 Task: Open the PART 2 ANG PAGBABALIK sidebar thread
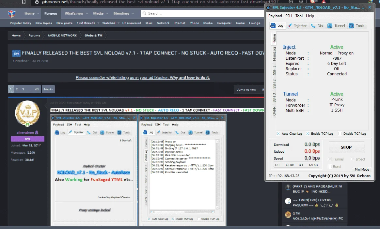tap(317, 189)
